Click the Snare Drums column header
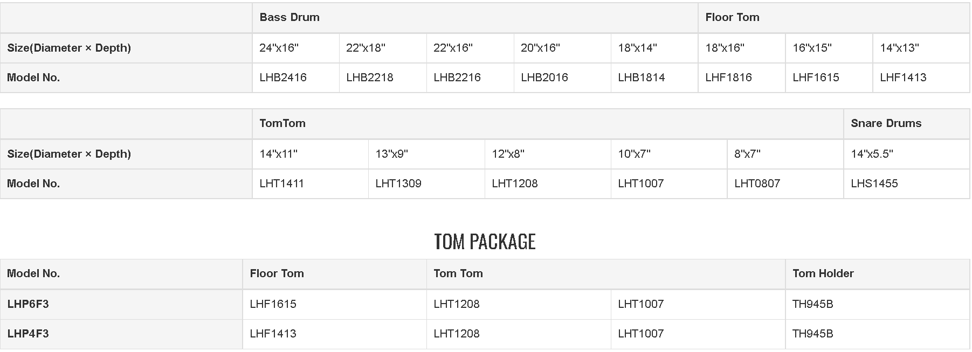 coord(886,123)
